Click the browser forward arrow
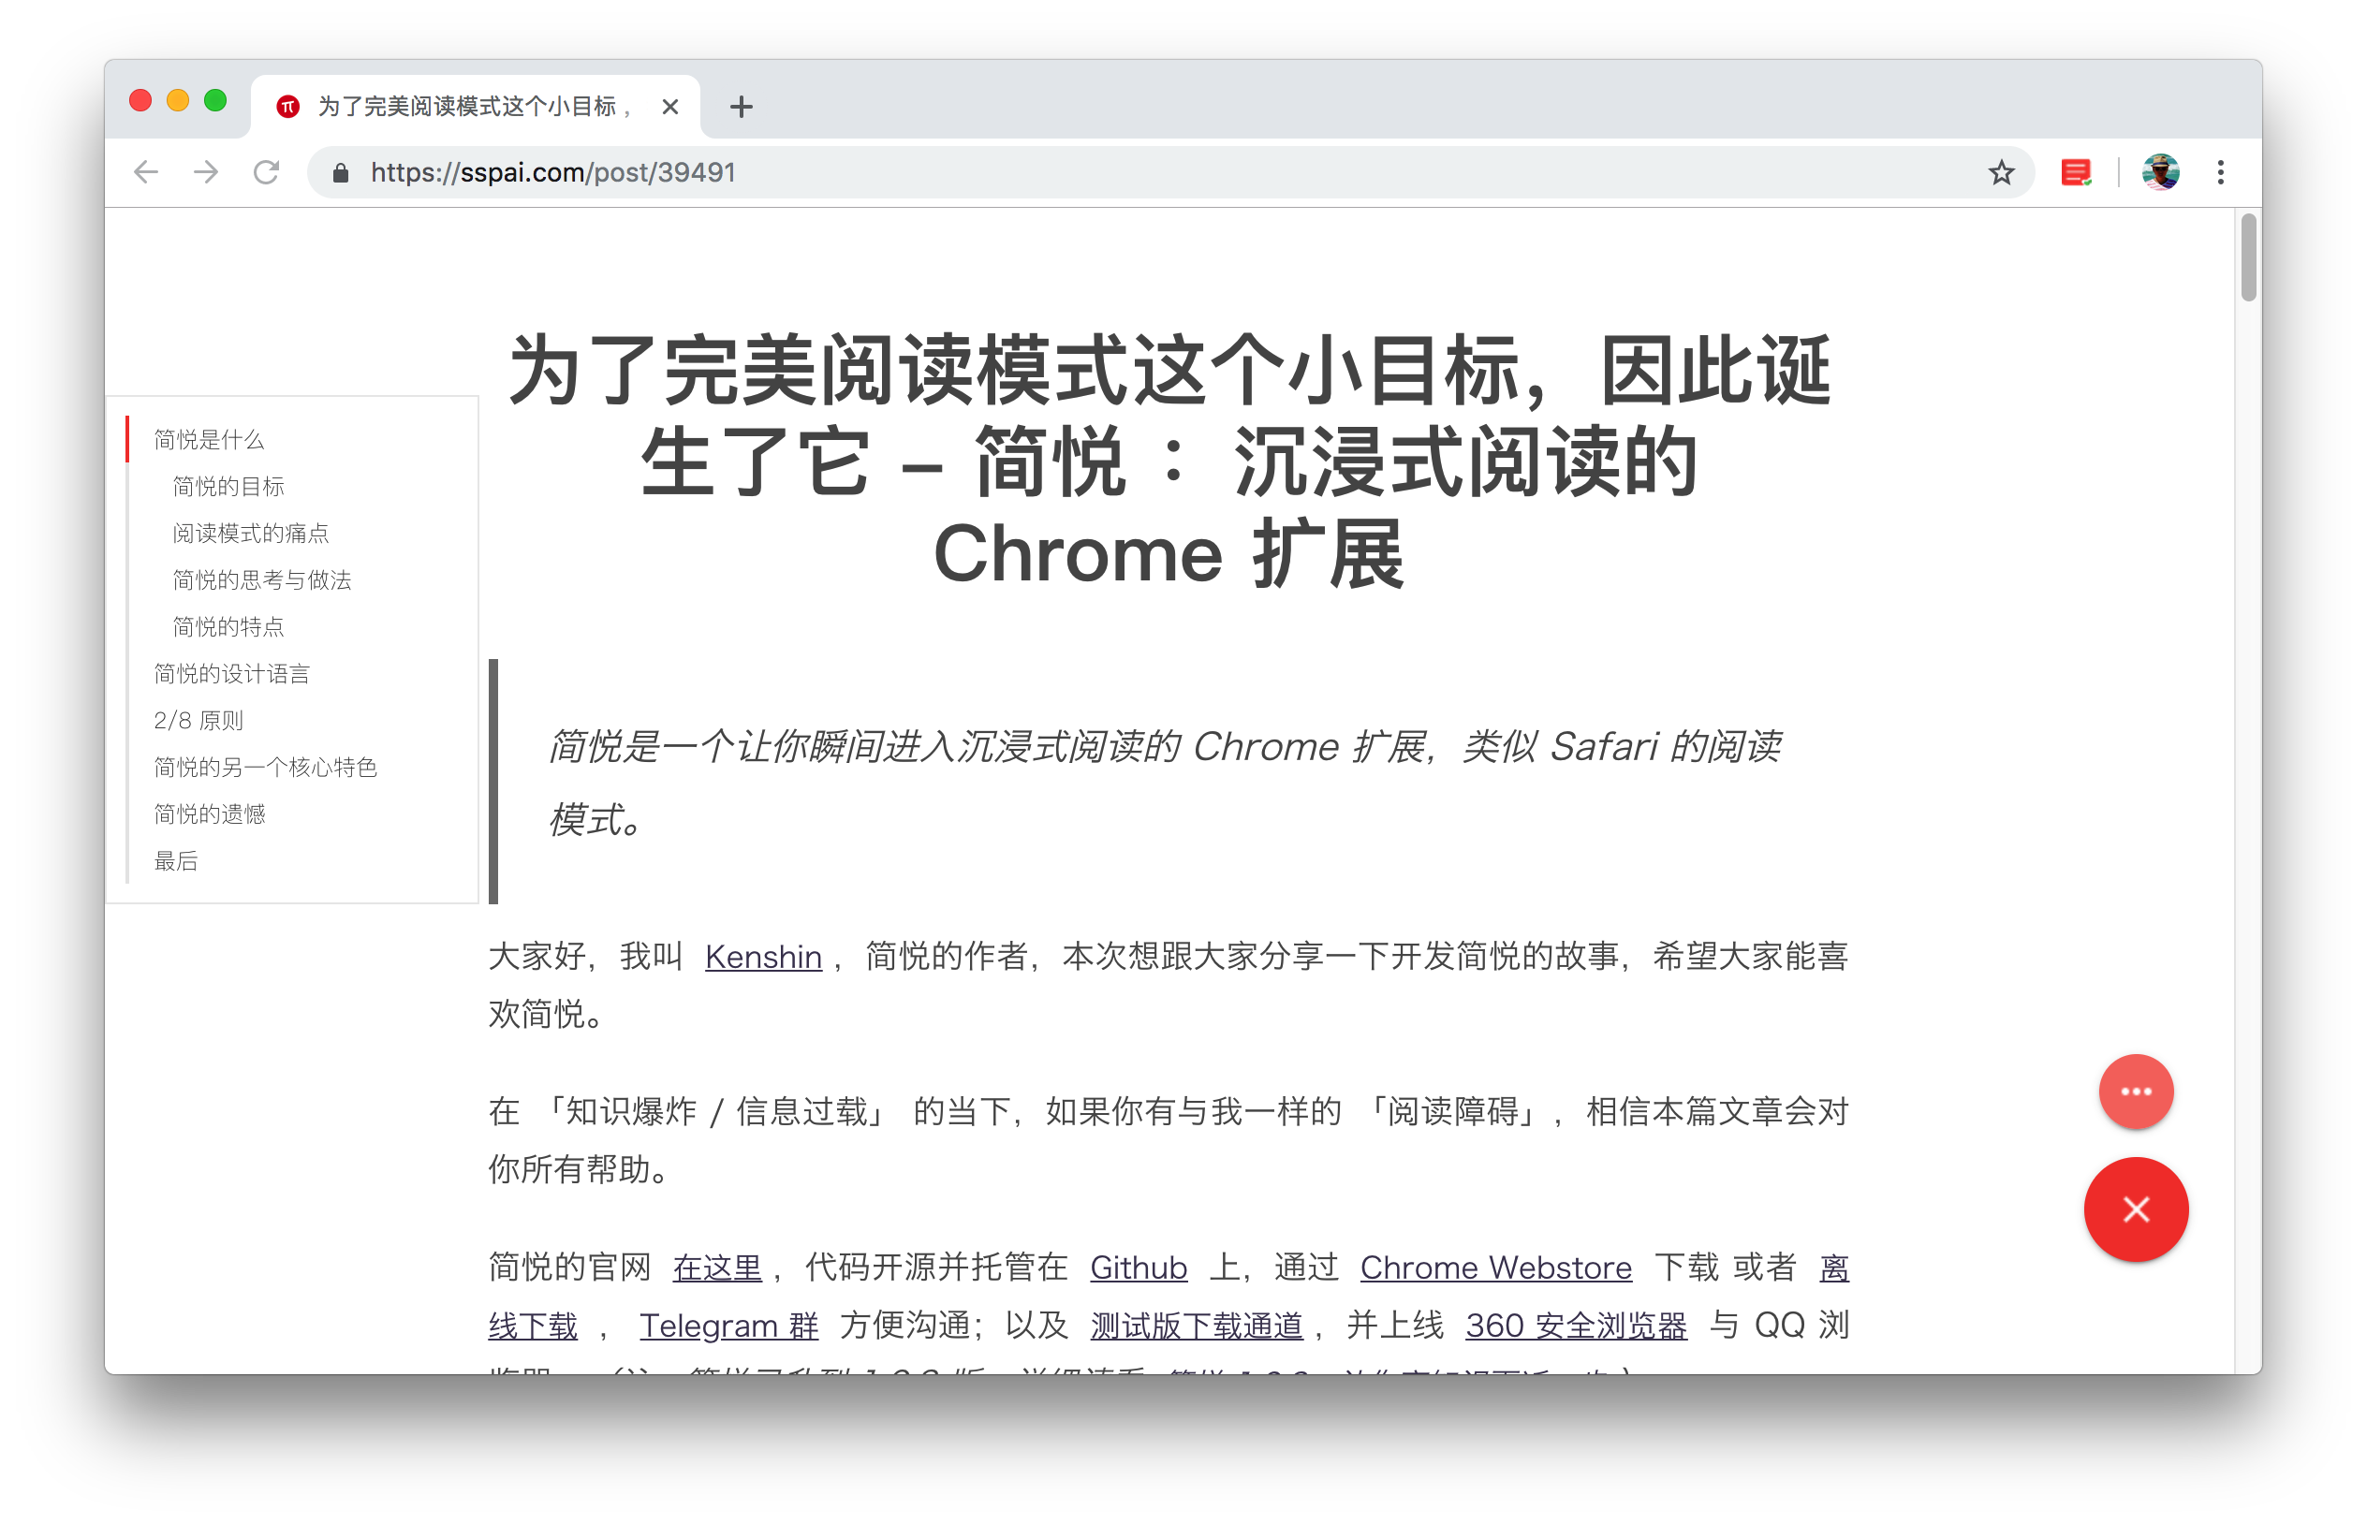Screen dimensions: 2367x1524 click(206, 172)
